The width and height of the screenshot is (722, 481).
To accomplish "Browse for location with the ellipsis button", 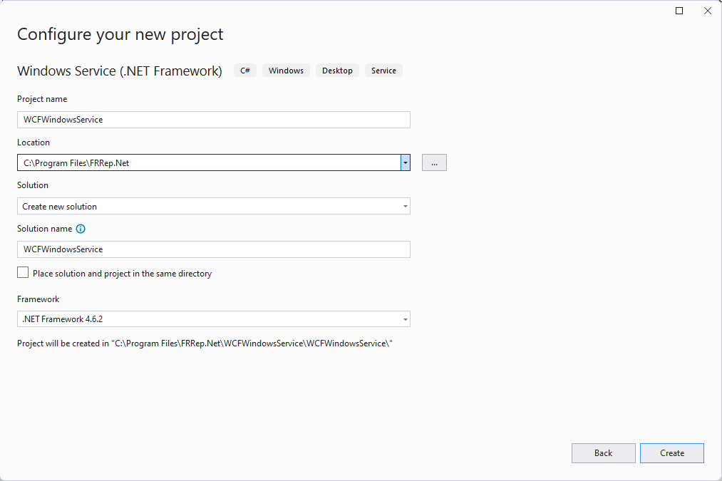I will (x=434, y=163).
